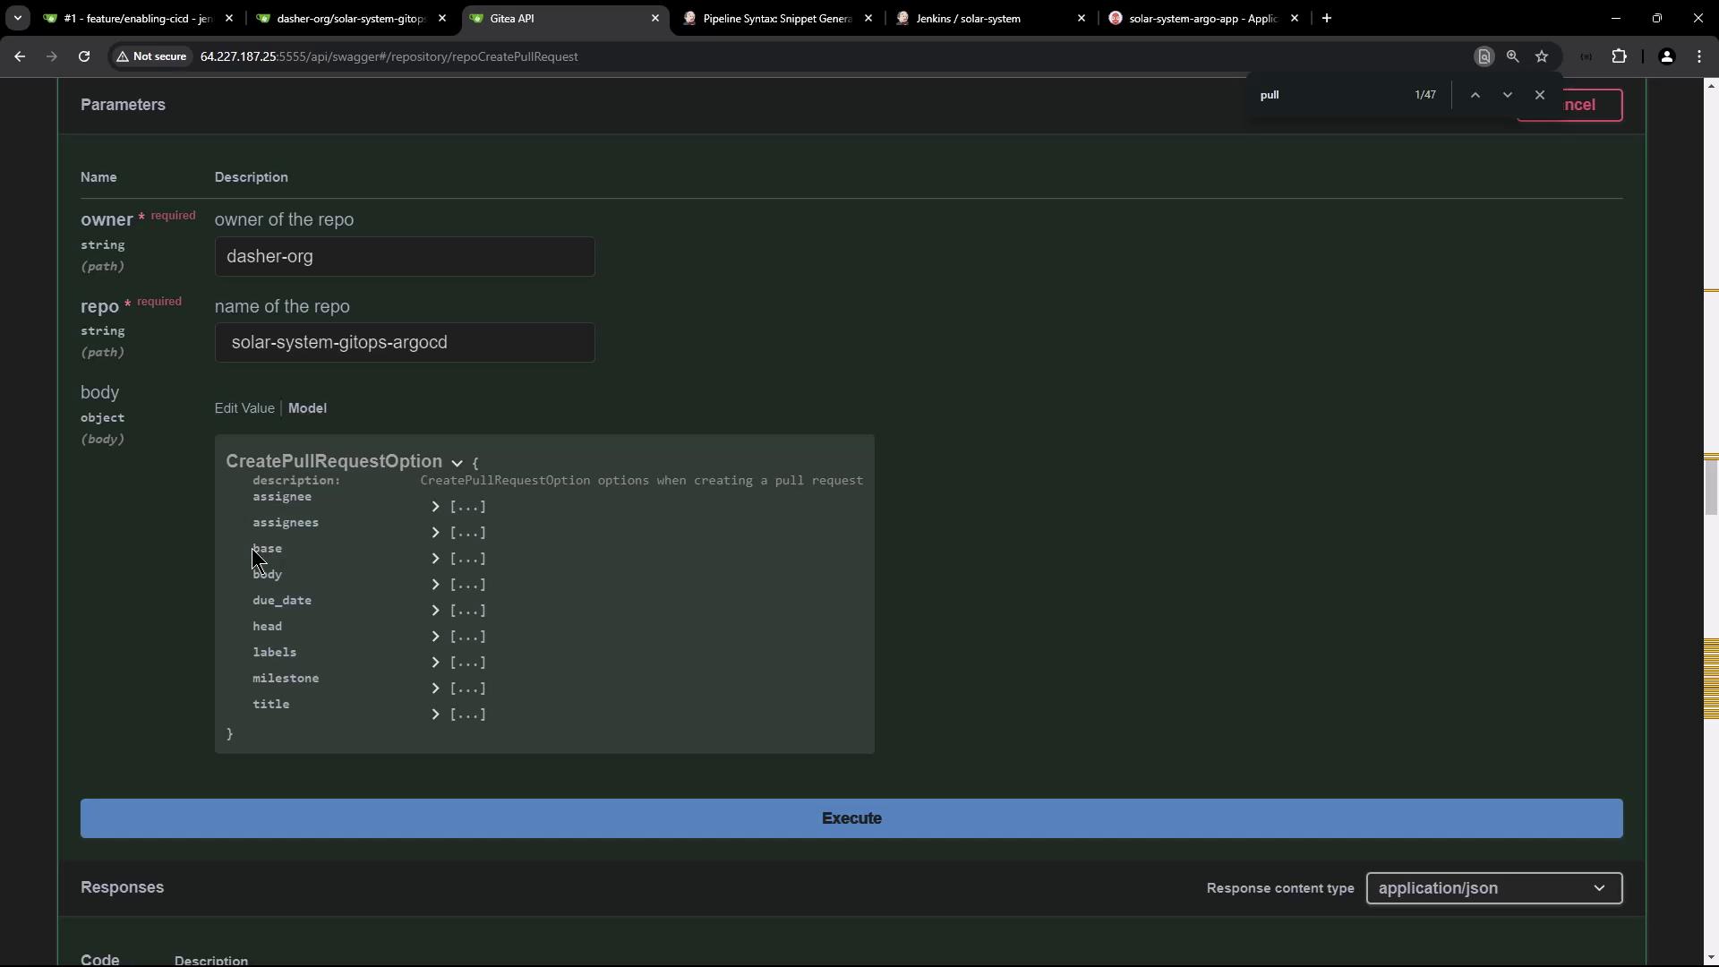Collapse the CreatePullRequestOption model
Screen dimensions: 1719x967
pyautogui.click(x=457, y=463)
